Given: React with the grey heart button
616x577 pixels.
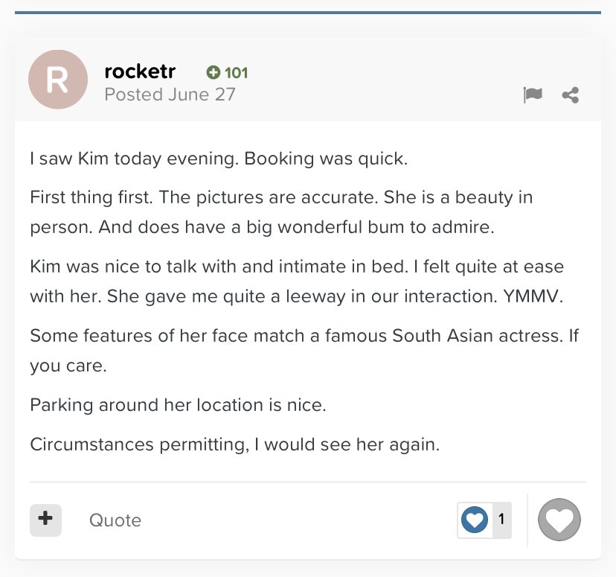Looking at the screenshot, I should point(559,519).
